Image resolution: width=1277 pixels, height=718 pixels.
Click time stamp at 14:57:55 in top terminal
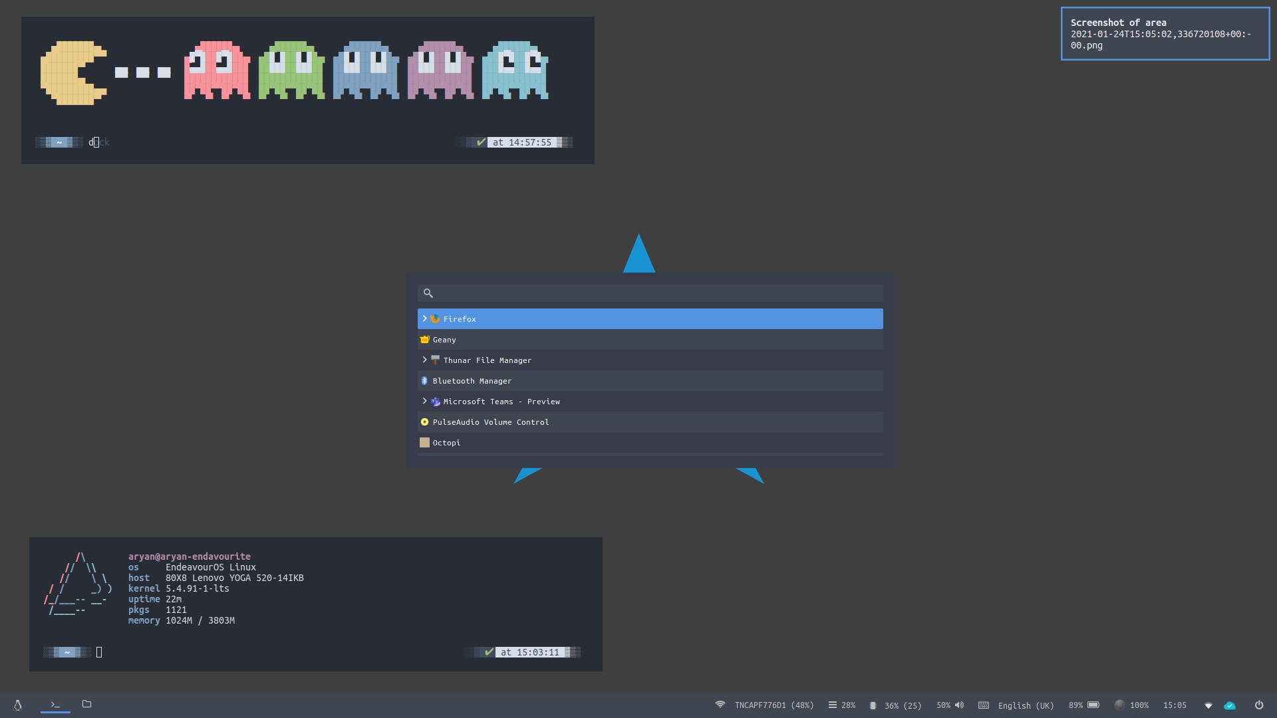(522, 142)
